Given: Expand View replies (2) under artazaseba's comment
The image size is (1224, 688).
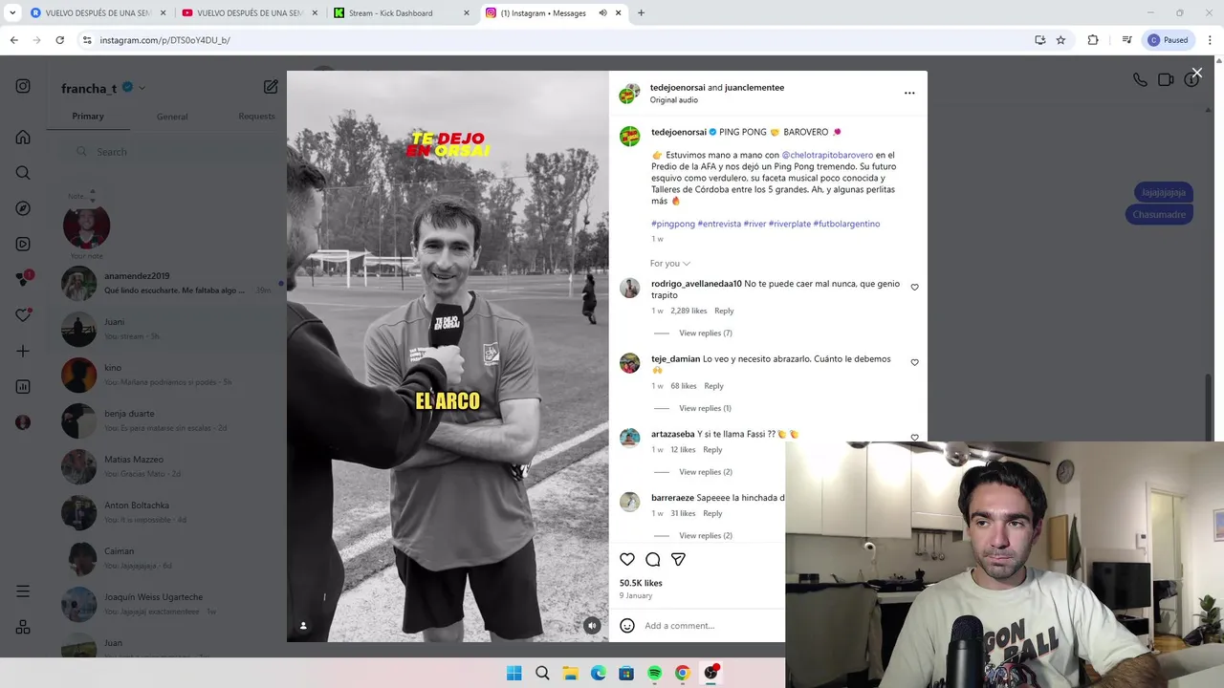Looking at the screenshot, I should click(705, 472).
